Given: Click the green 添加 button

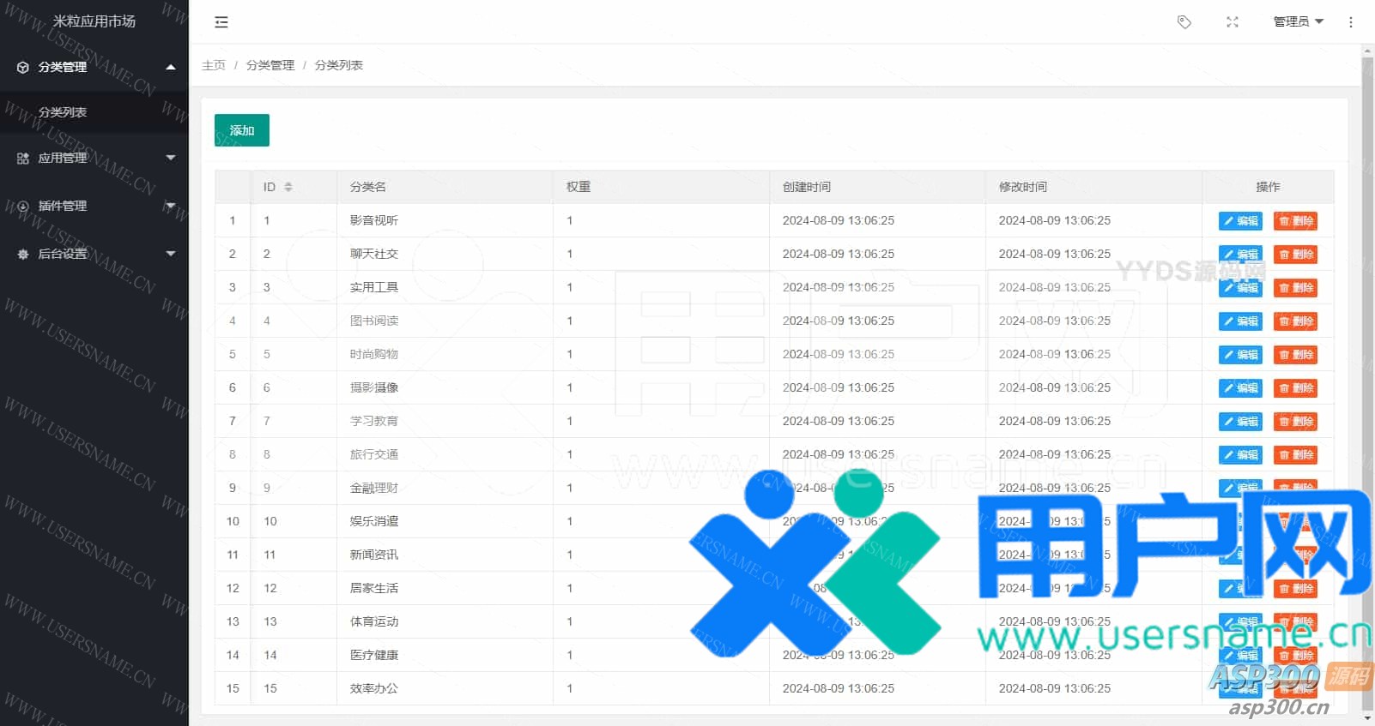Looking at the screenshot, I should pyautogui.click(x=241, y=130).
